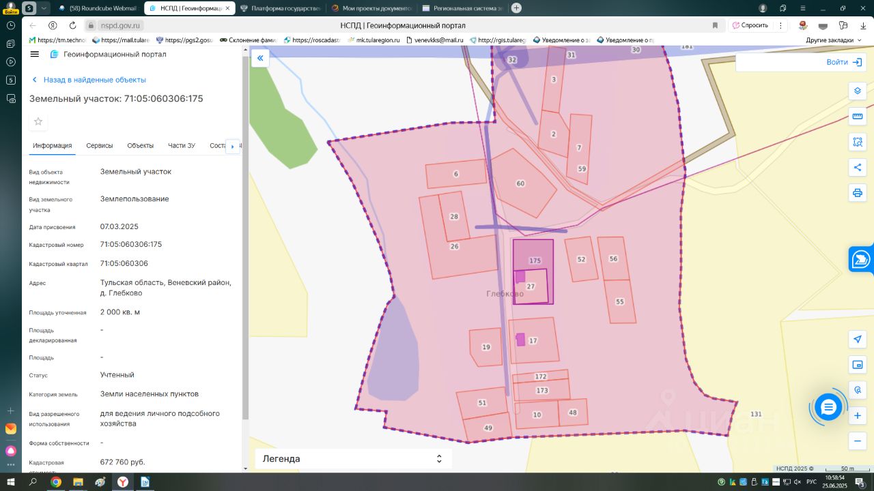Collapse the left information panel
Screen dimensions: 874x491
point(260,59)
